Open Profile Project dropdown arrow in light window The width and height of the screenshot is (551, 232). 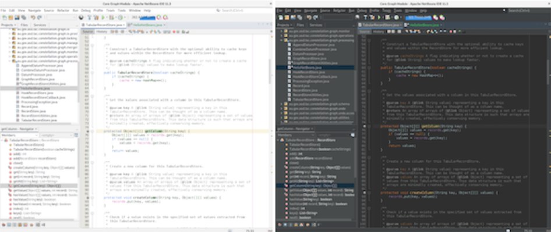coord(125,17)
